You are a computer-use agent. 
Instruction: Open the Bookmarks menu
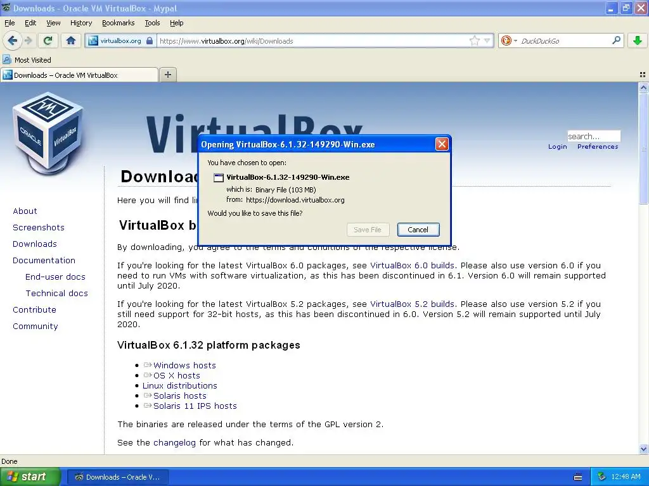coord(118,23)
